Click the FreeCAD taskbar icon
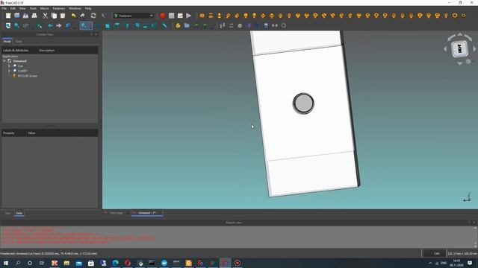The image size is (478, 268). pos(225,263)
